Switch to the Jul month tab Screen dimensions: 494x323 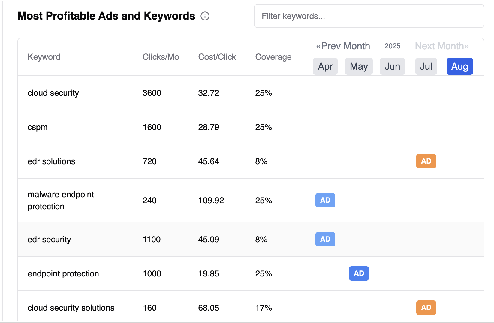point(426,66)
